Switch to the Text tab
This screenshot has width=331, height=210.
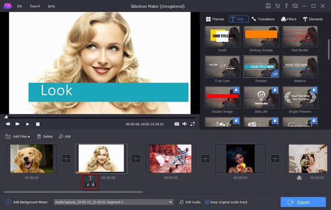(x=239, y=19)
